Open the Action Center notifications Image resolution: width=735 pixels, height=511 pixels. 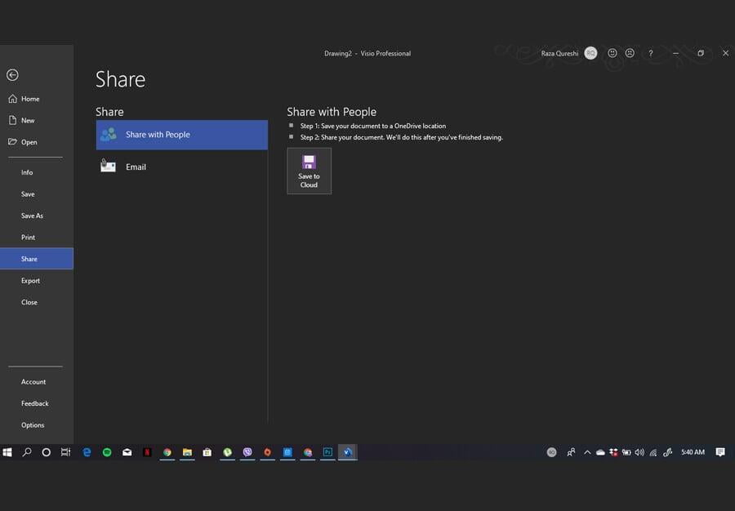click(720, 452)
